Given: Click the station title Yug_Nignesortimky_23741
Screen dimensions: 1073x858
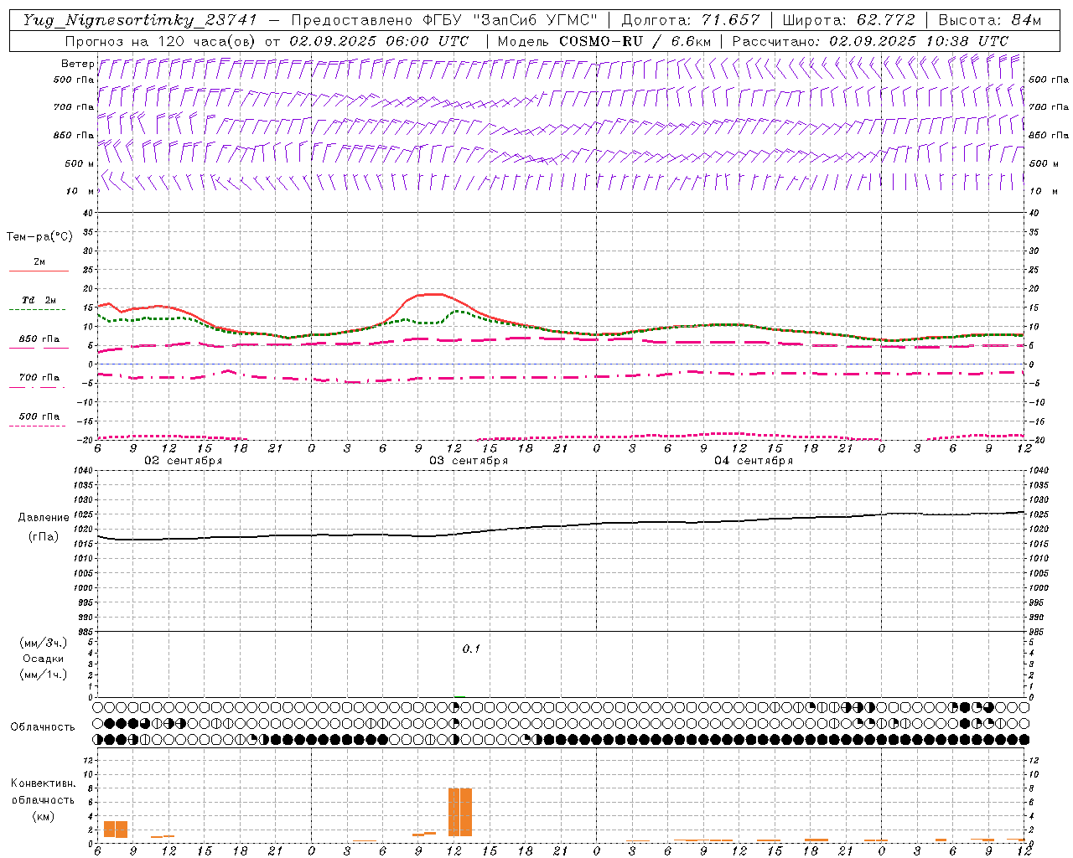Looking at the screenshot, I should point(140,20).
